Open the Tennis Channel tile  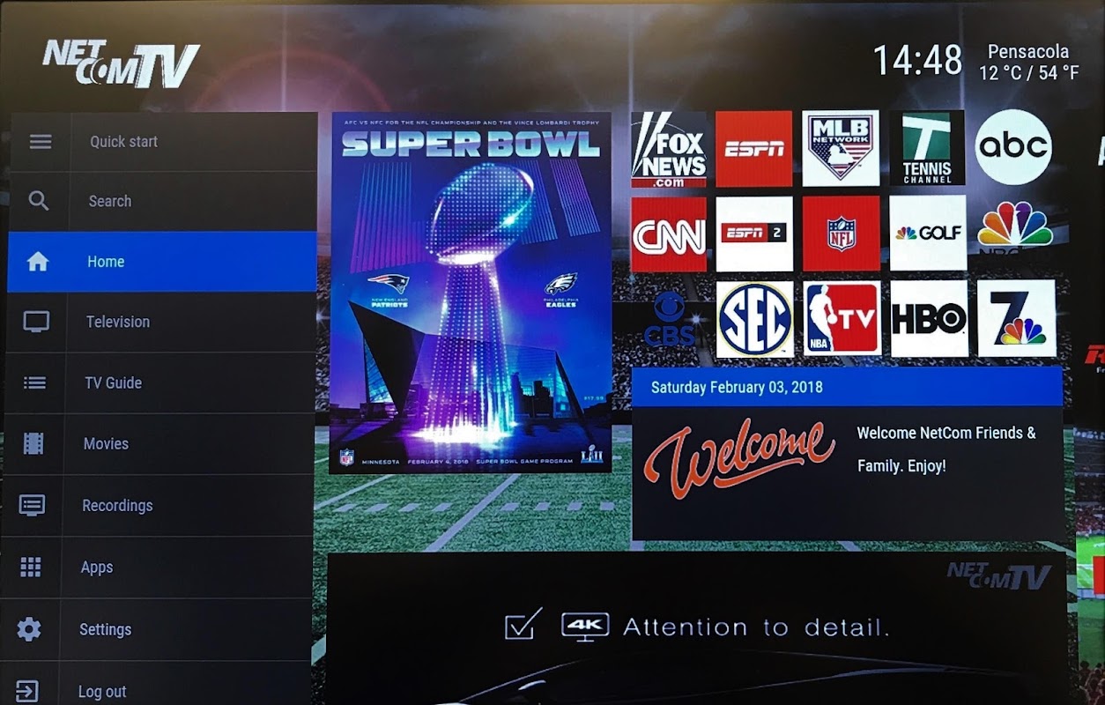(927, 148)
